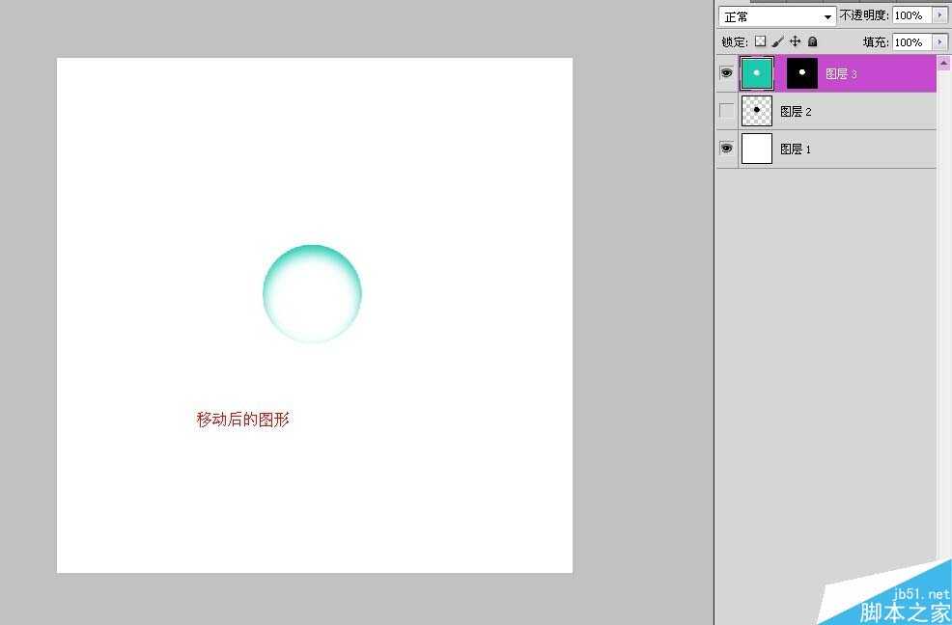
Task: Select the 图层 1 layer entry
Action: tap(850, 148)
